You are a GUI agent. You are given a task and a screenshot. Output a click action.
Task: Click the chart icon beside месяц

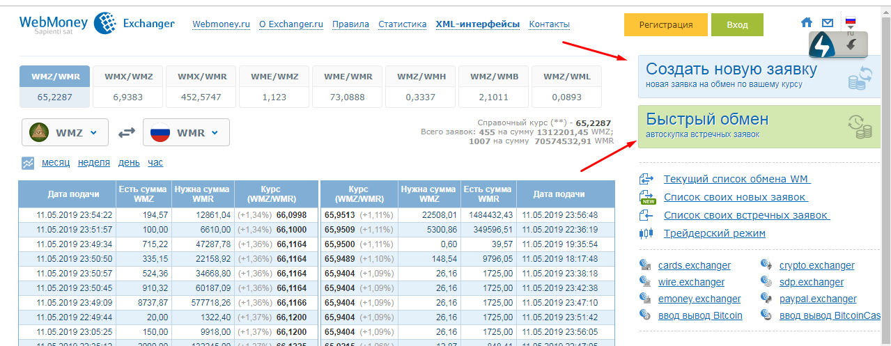pos(28,163)
